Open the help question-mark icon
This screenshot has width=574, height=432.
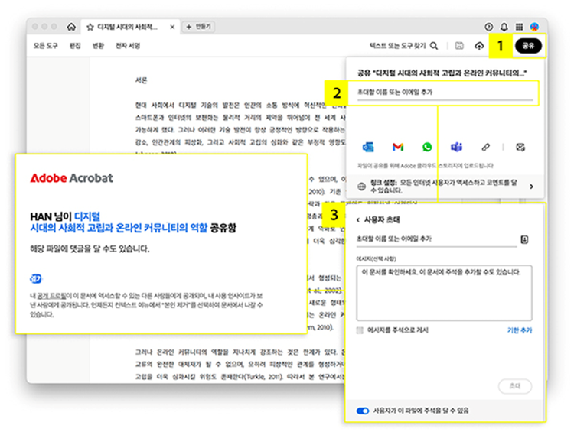point(489,27)
